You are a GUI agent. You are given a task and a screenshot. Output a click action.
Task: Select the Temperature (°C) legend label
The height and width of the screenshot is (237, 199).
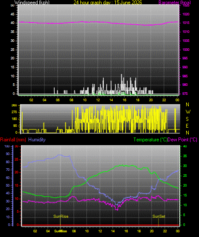click(150, 140)
